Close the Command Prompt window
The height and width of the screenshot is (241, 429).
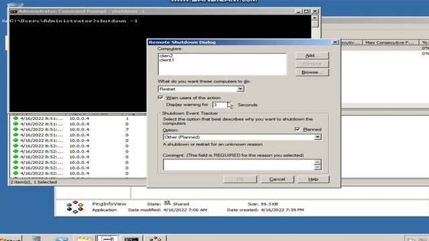315,11
